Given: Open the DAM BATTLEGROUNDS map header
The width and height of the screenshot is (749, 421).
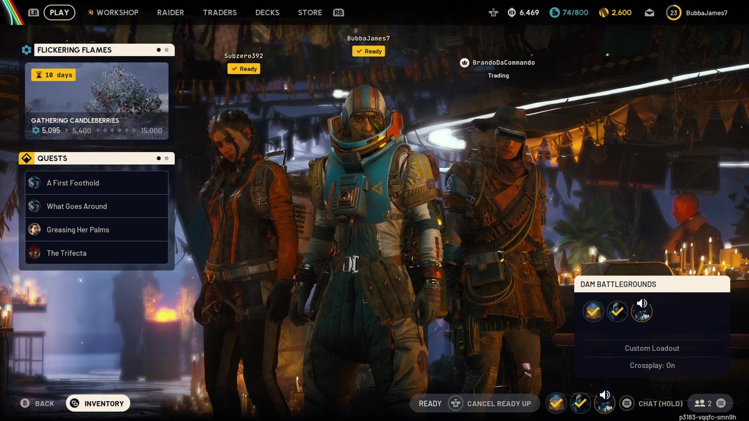Looking at the screenshot, I should pos(652,284).
